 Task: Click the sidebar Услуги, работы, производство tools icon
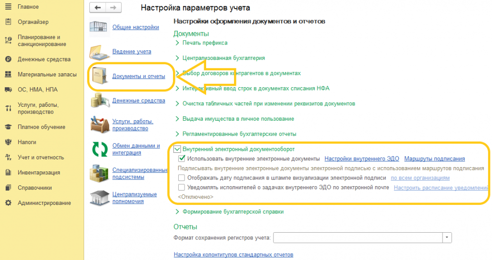pyautogui.click(x=8, y=108)
